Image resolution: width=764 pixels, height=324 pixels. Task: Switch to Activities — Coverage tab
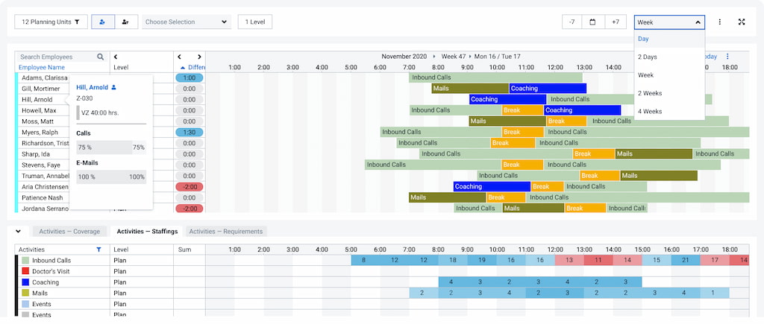[x=69, y=232]
